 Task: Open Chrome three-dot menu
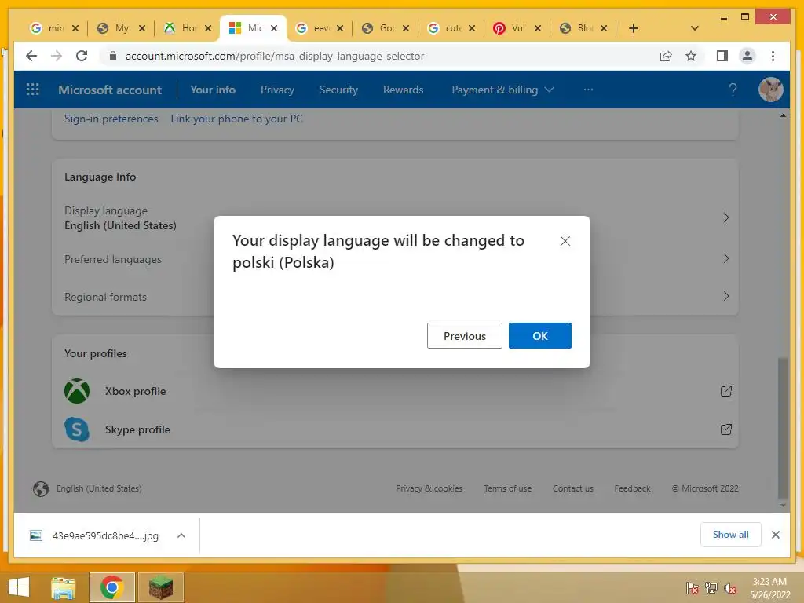773,56
